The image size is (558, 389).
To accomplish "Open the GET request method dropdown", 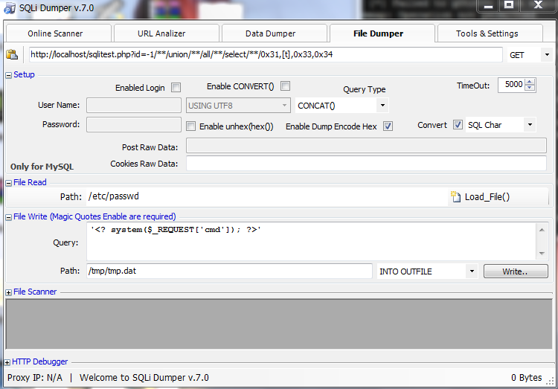I will 547,55.
